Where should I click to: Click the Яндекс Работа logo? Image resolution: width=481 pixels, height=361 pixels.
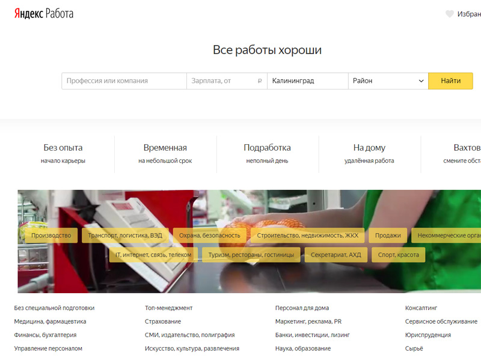pyautogui.click(x=44, y=13)
